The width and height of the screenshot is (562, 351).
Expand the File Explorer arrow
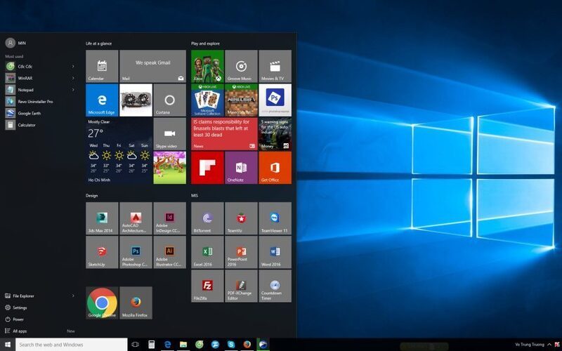tap(73, 296)
